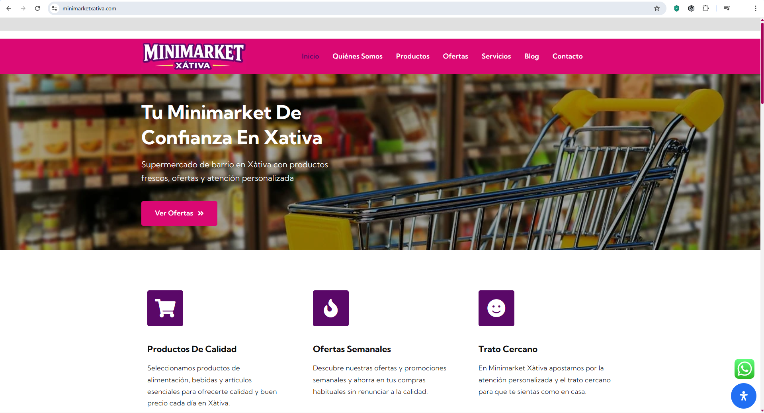This screenshot has height=413, width=764.
Task: Open the green shield extension
Action: coord(676,8)
